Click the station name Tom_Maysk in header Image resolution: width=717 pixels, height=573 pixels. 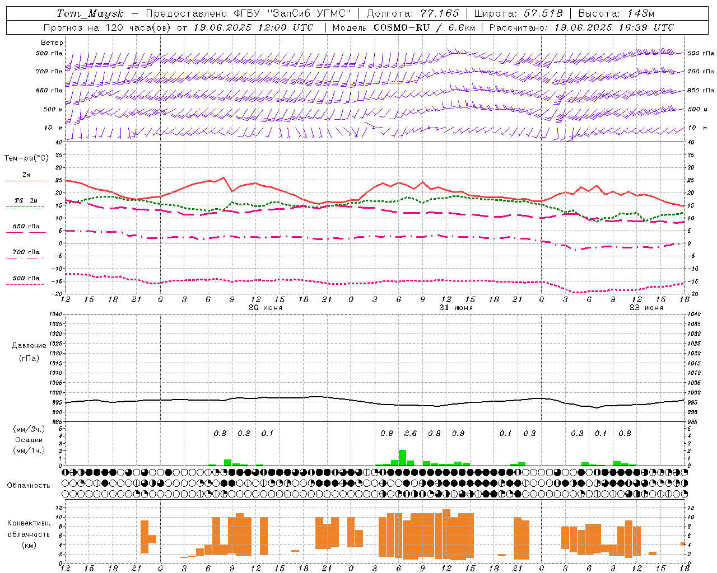(90, 14)
